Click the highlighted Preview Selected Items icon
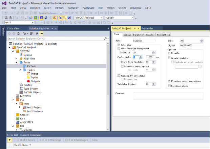 click(41, 33)
